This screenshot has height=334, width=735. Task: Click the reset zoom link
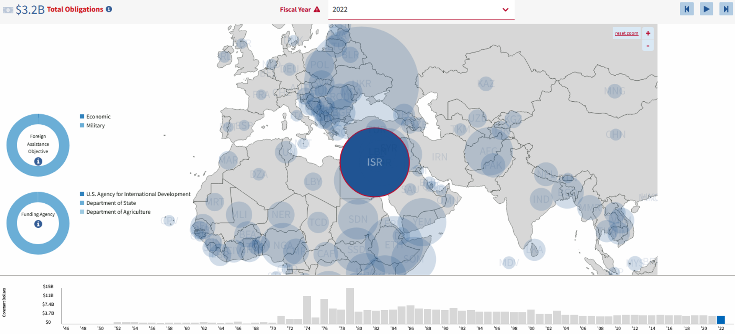(627, 33)
